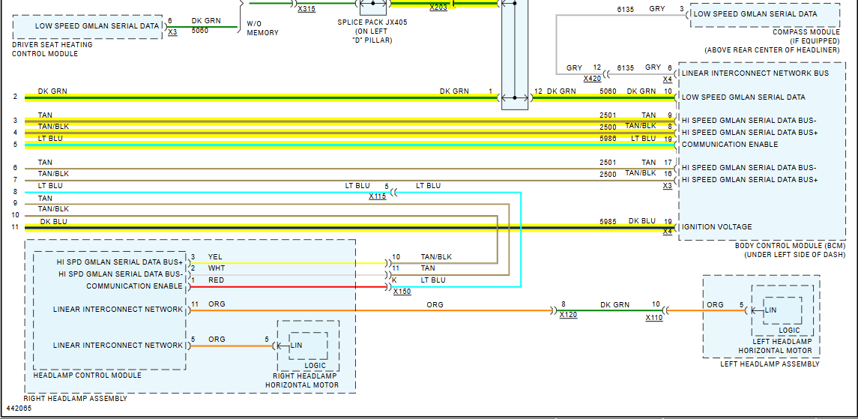Image resolution: width=858 pixels, height=419 pixels.
Task: Click the YEL wire label at pin 3
Action: [215, 256]
